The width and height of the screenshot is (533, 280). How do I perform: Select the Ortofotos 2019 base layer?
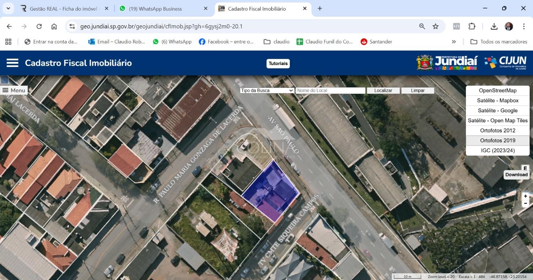497,141
